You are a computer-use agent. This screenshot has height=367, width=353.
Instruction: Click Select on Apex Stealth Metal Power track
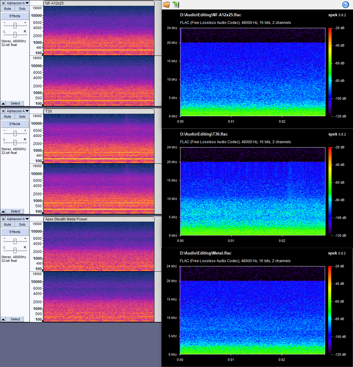pyautogui.click(x=15, y=319)
